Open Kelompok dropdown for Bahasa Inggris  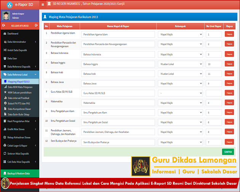point(180,64)
